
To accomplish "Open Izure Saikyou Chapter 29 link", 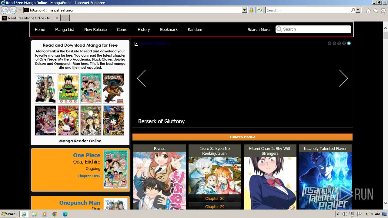I will pos(215,206).
